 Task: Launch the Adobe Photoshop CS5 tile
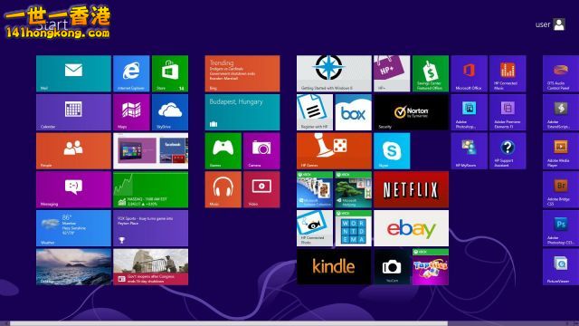coord(561,228)
